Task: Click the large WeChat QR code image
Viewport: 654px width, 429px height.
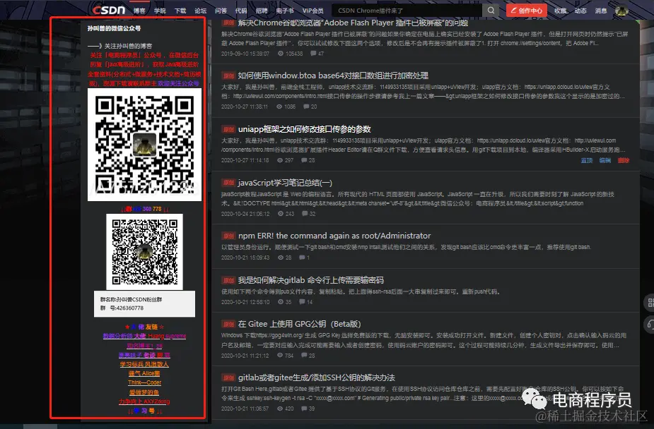Action: 144,145
